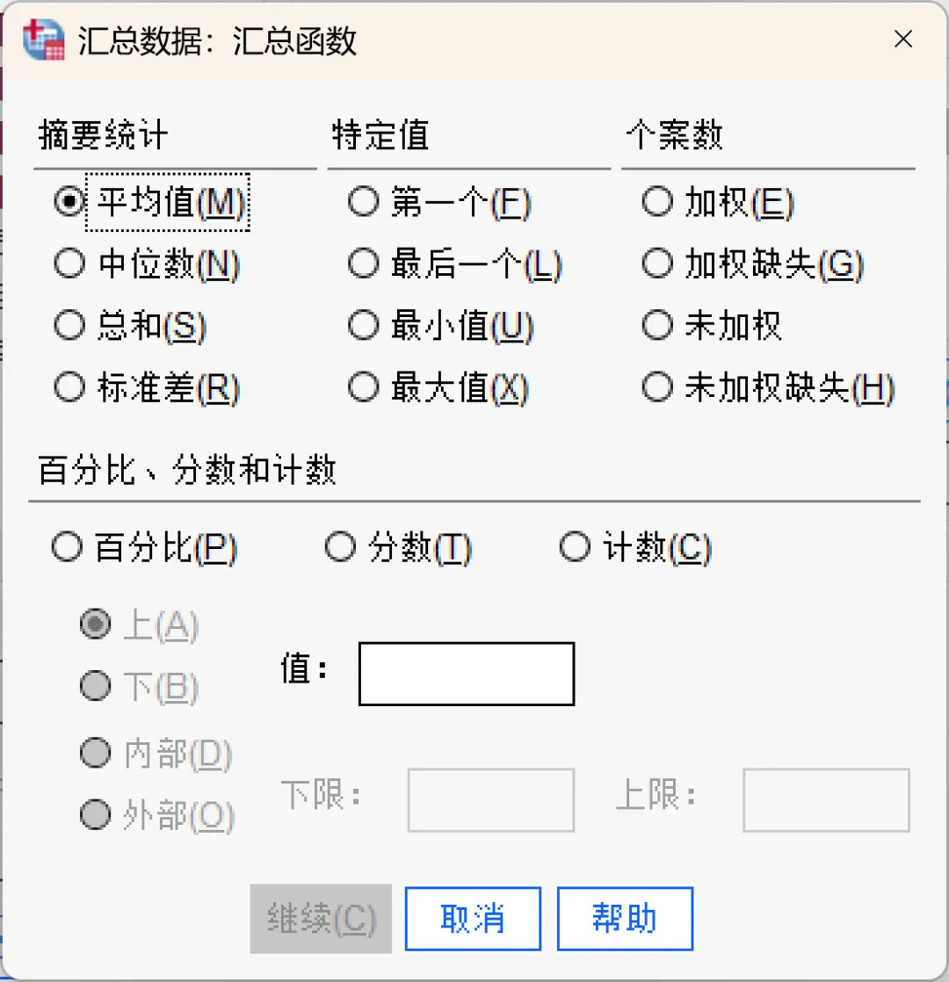Image resolution: width=949 pixels, height=982 pixels.
Task: Choose the 标准差(R) radio option
Action: tap(69, 387)
